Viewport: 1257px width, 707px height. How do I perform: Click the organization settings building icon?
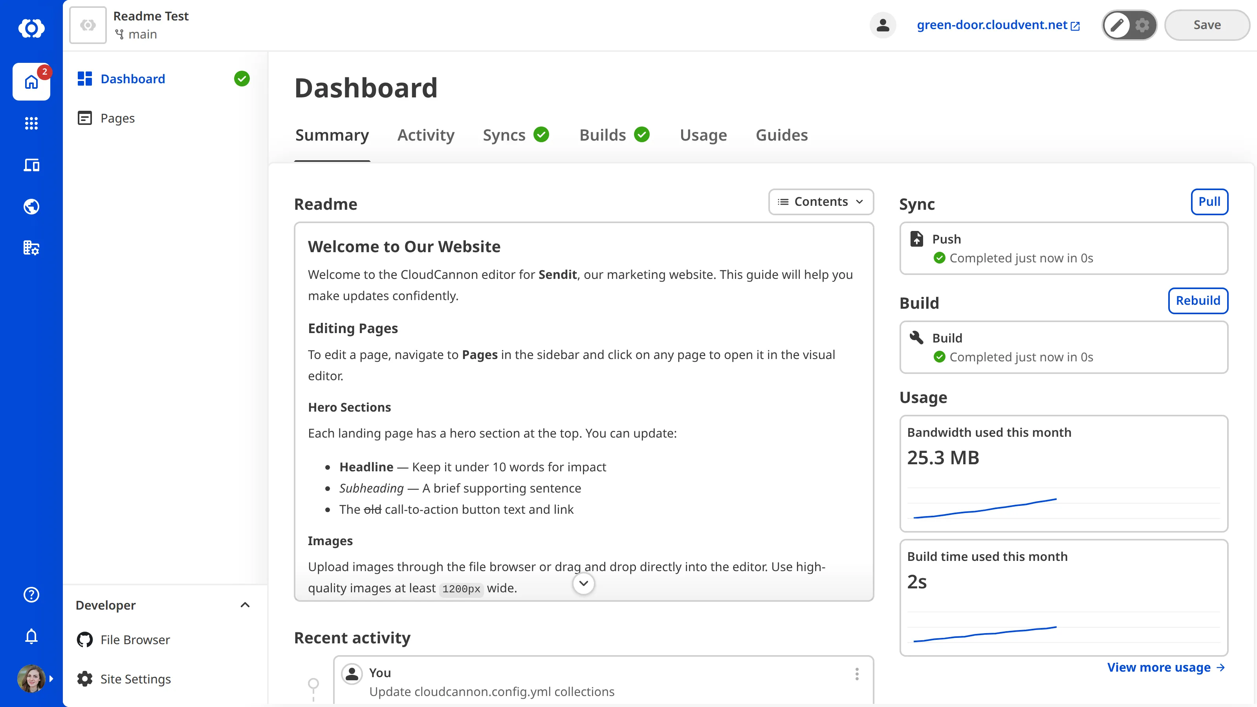pos(31,248)
